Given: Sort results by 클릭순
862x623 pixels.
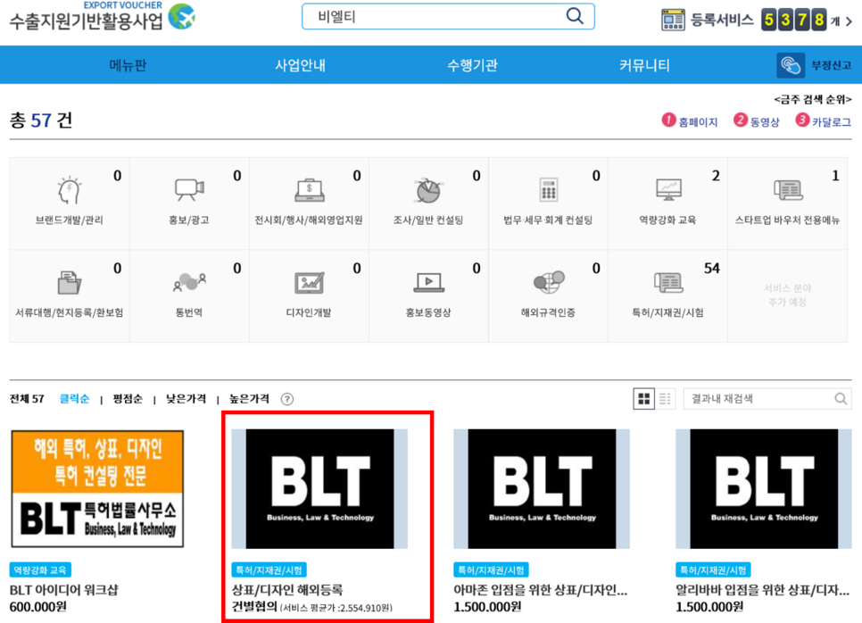Looking at the screenshot, I should click(74, 399).
